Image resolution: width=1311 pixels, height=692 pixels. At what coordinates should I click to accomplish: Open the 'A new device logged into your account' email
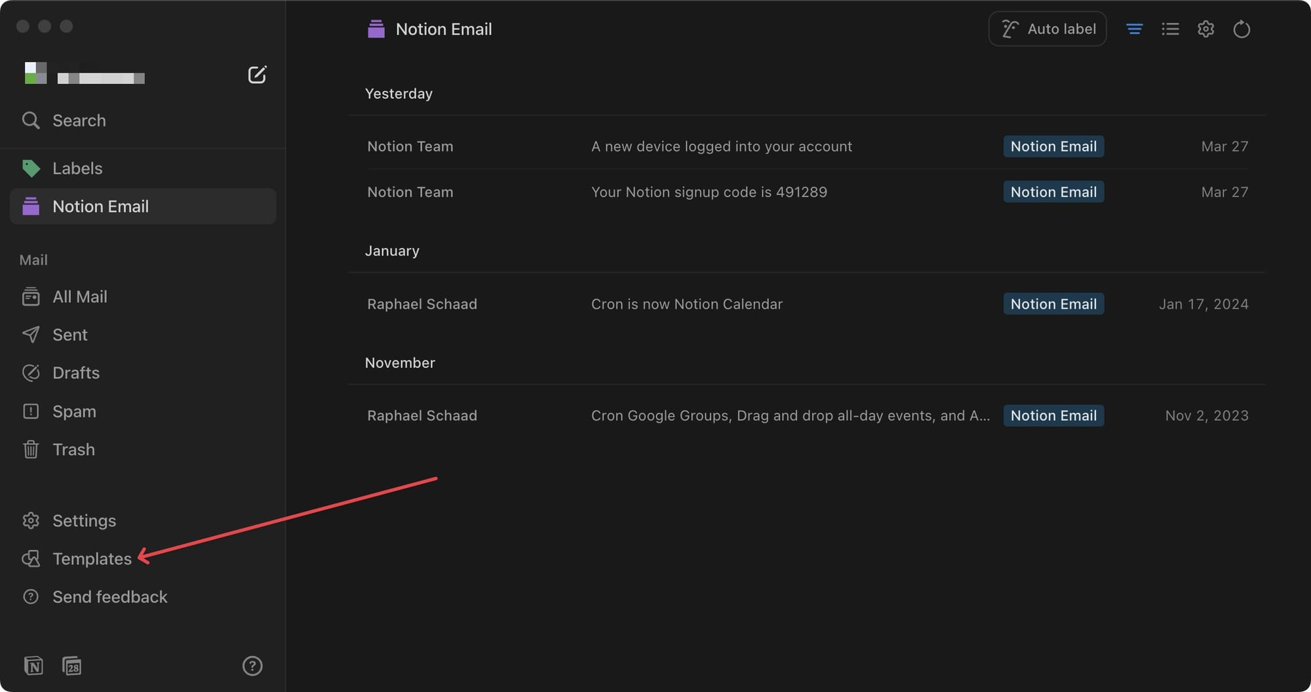806,146
